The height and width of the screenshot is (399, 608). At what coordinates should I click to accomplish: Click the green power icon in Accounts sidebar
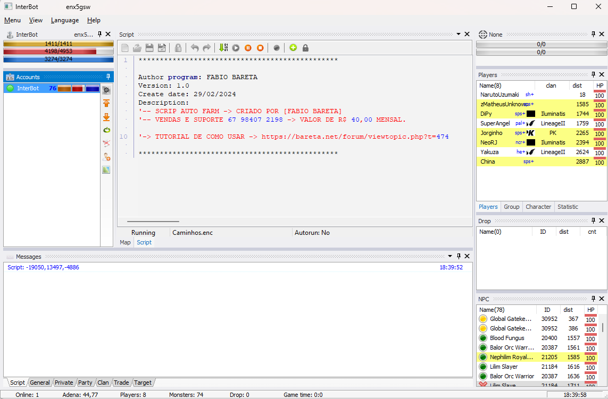[x=106, y=130]
